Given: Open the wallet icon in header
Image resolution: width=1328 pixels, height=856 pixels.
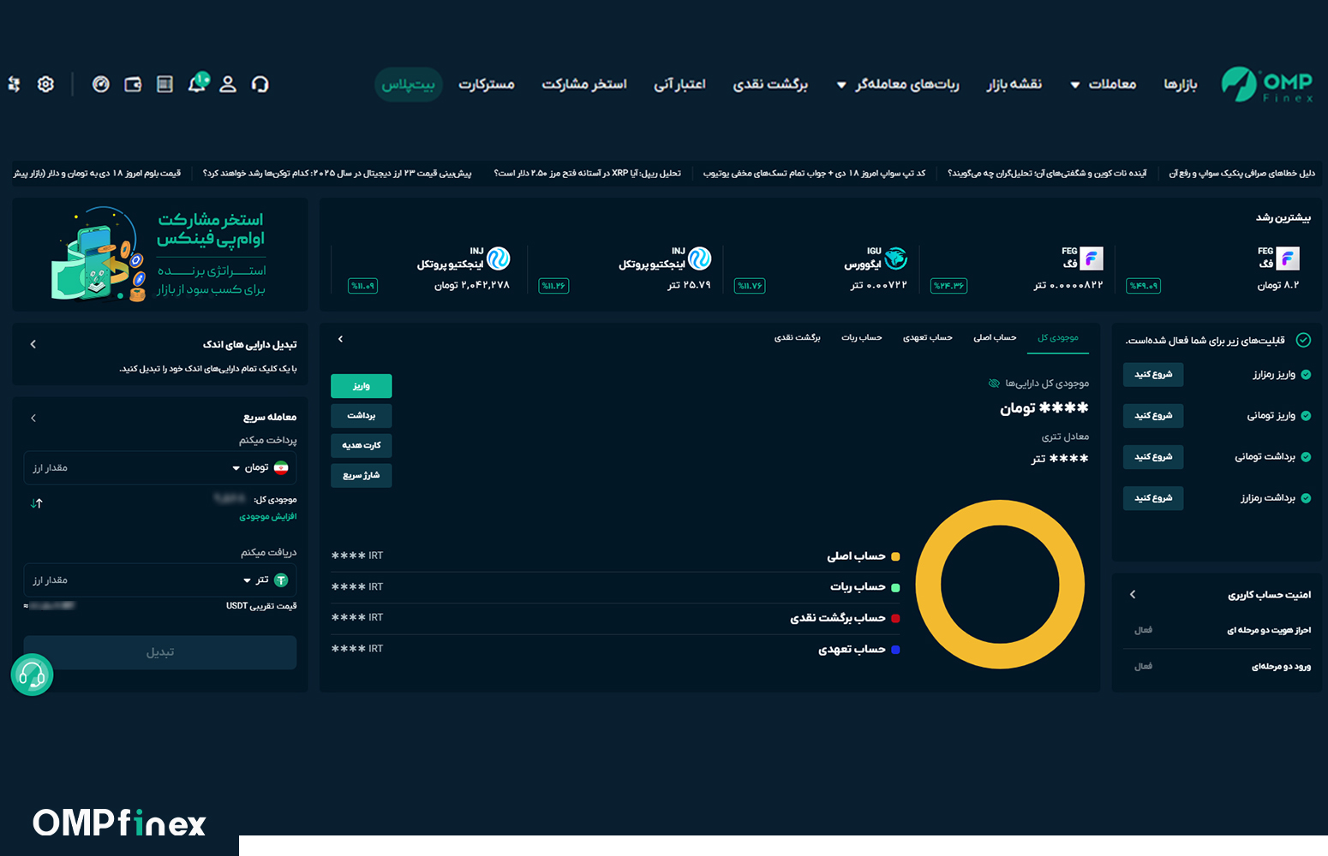Looking at the screenshot, I should tap(133, 84).
